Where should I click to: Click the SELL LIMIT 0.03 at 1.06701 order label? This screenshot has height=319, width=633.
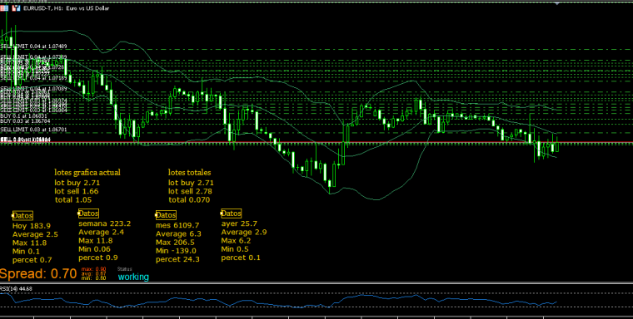[x=33, y=130]
